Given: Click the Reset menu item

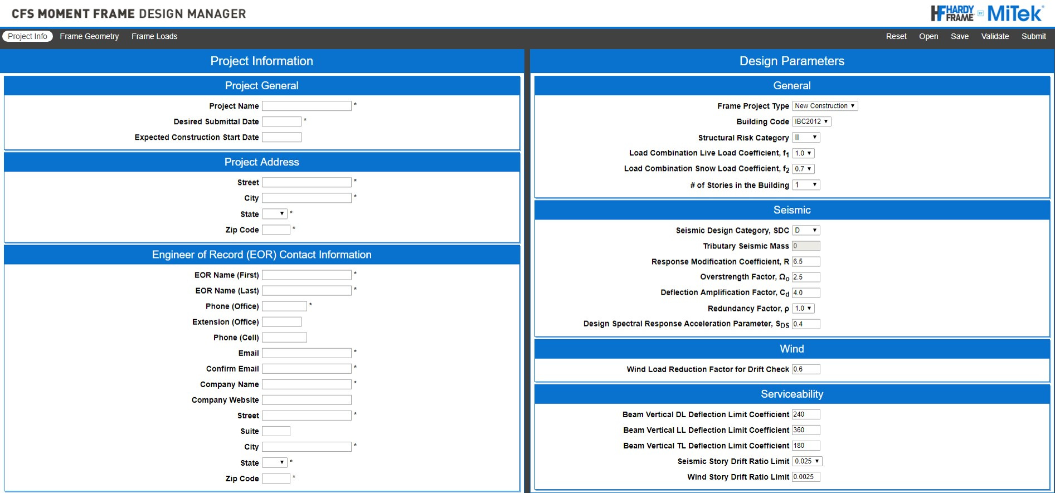Looking at the screenshot, I should (896, 36).
